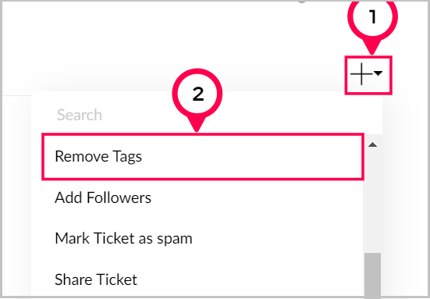
Task: Click the scroll-up arrow of the list
Action: point(372,144)
